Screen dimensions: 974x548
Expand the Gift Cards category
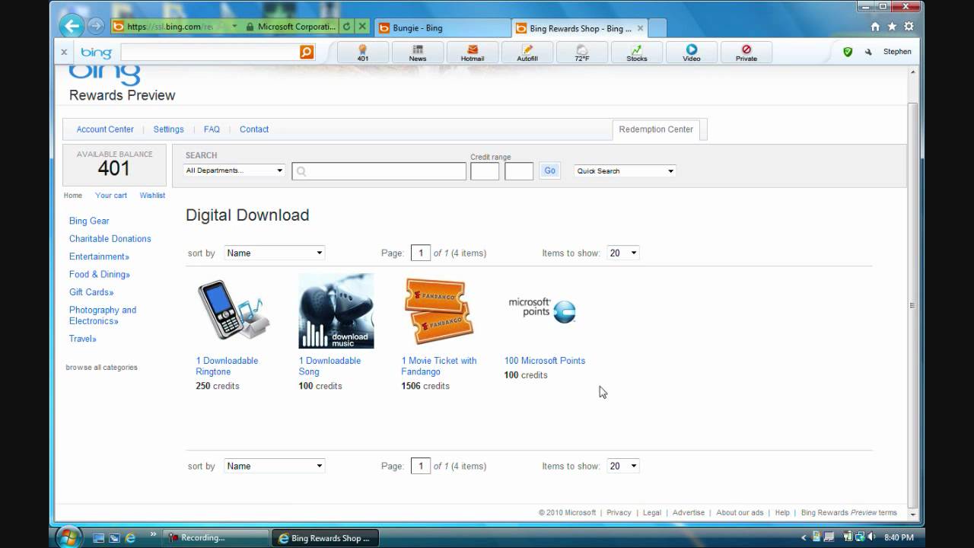click(91, 292)
